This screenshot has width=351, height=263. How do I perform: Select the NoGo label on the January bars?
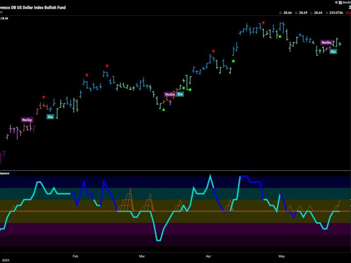pos(27,120)
